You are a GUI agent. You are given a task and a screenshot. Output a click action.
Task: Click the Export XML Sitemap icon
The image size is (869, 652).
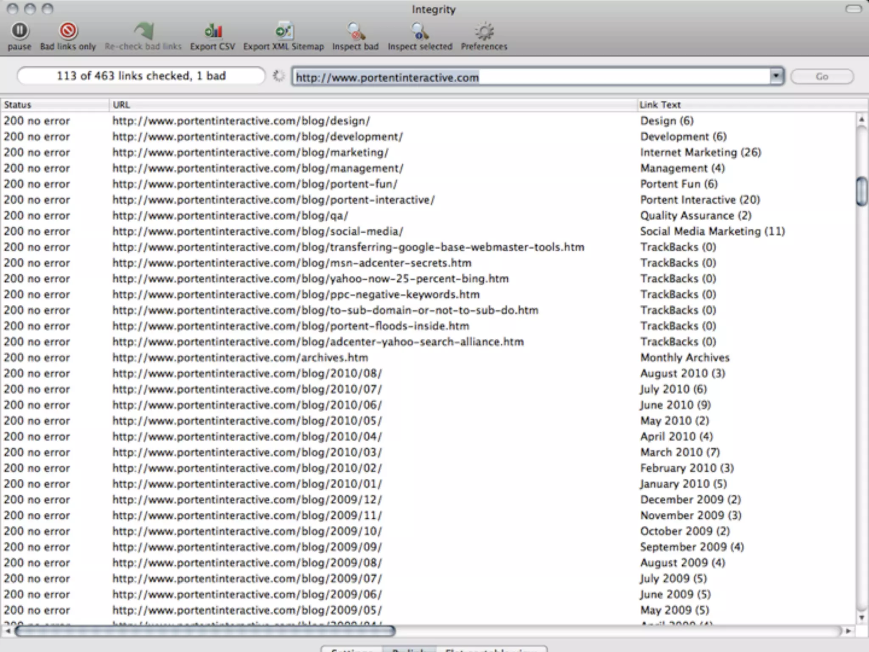(x=283, y=31)
